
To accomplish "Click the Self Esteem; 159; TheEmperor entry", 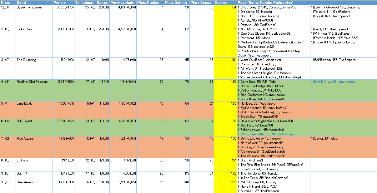I will [334, 60].
